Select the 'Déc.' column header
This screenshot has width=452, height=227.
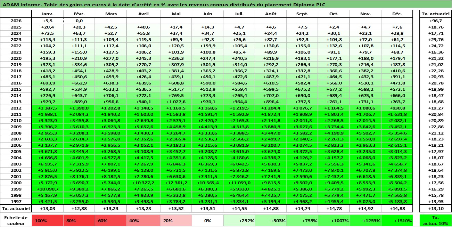397,14
